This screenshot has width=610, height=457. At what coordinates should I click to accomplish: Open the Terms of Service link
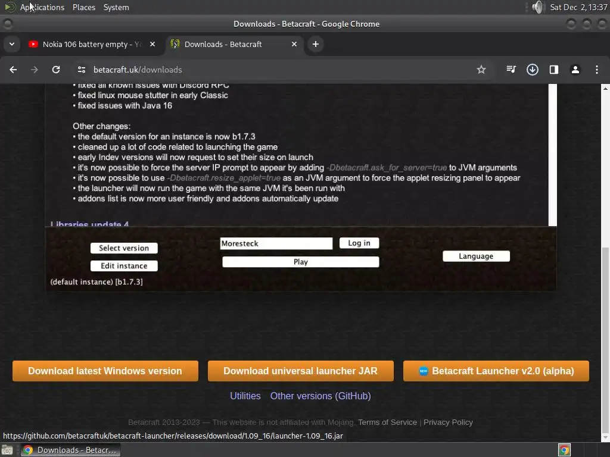pyautogui.click(x=387, y=422)
